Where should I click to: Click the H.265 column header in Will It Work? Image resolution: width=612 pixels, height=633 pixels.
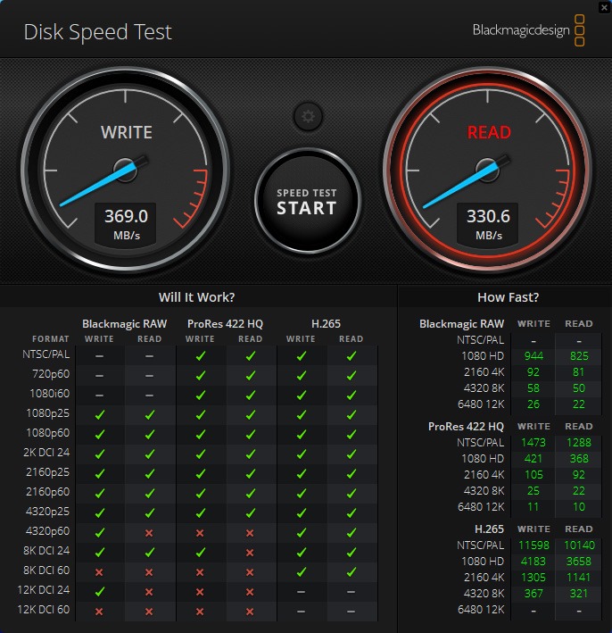[x=326, y=324]
